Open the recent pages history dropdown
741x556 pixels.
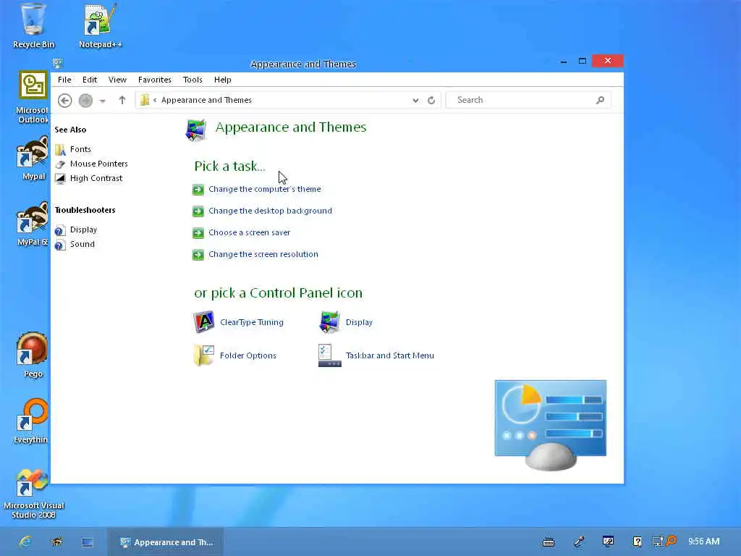(x=103, y=101)
